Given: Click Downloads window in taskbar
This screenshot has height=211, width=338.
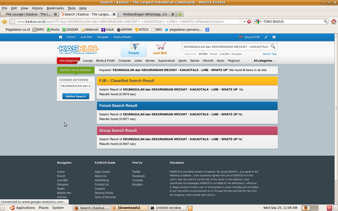Looking at the screenshot, I should (129, 208).
